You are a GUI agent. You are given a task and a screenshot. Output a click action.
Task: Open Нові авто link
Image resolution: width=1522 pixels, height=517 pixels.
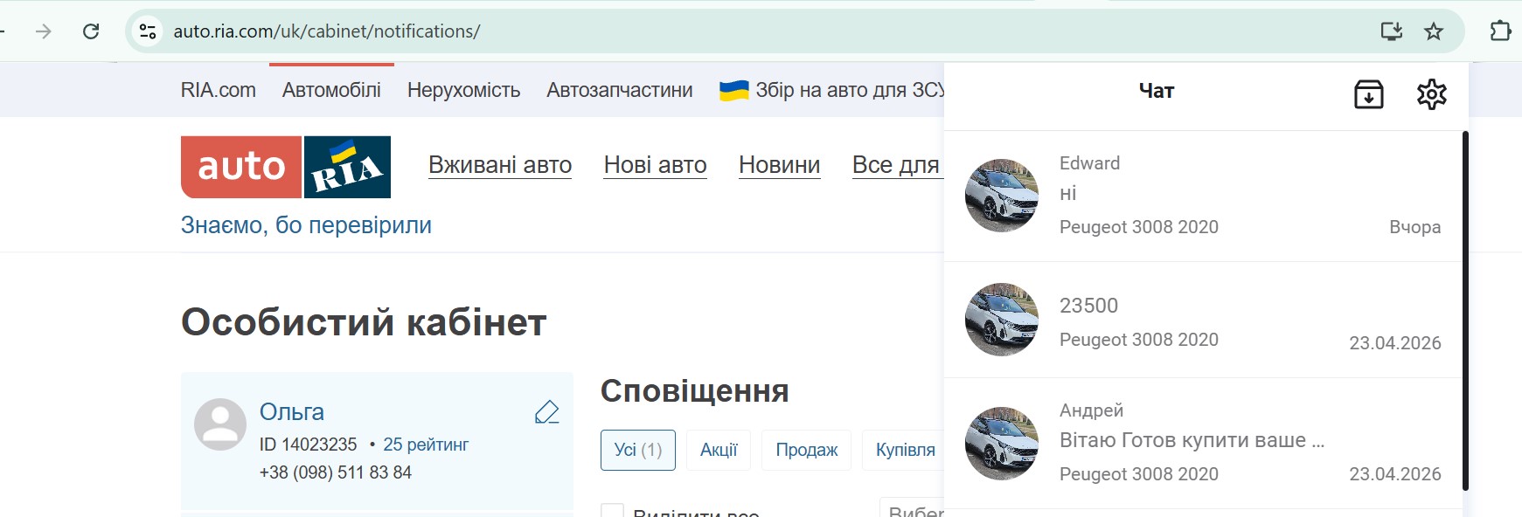[x=656, y=165]
